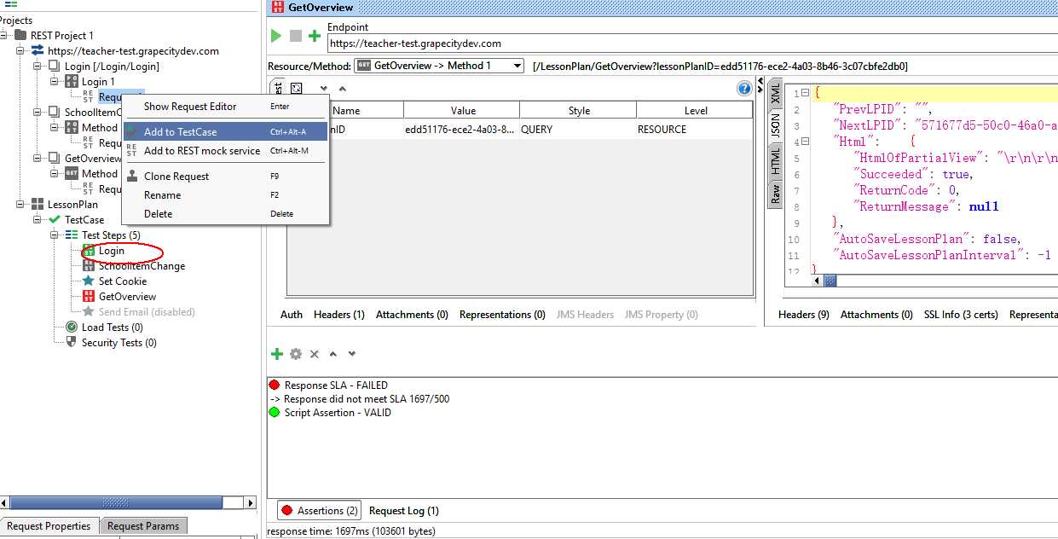The height and width of the screenshot is (539, 1058).
Task: Select the SchoolItemChange test step
Action: coord(142,266)
